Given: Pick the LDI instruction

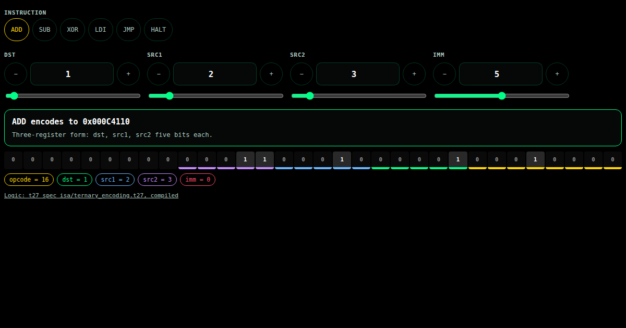Looking at the screenshot, I should tap(101, 30).
